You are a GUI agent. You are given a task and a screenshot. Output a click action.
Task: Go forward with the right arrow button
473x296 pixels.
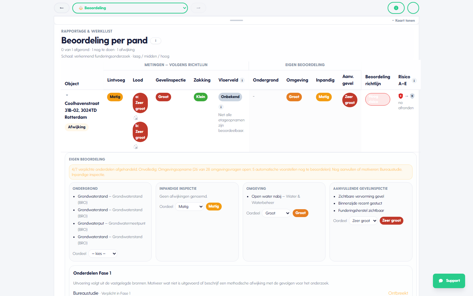(x=198, y=8)
